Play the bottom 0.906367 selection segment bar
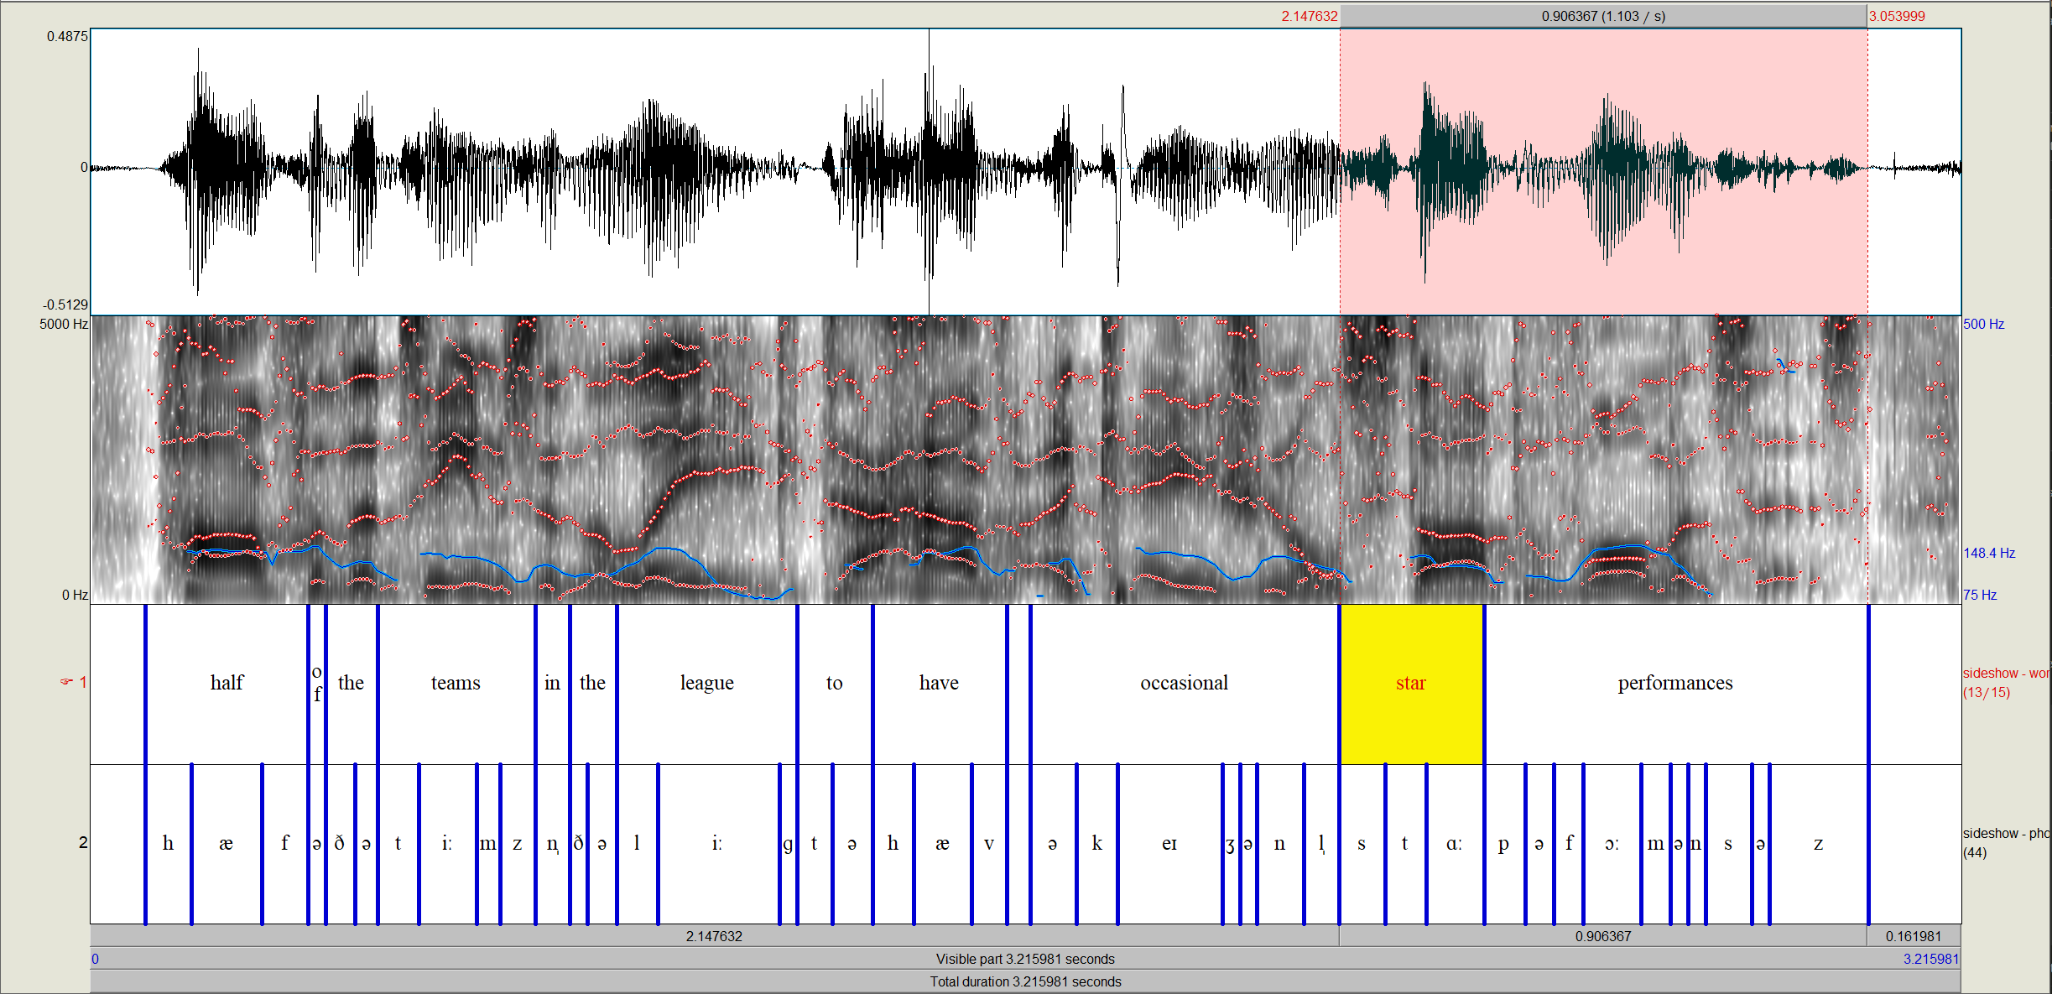Viewport: 2052px width, 994px height. click(1603, 936)
